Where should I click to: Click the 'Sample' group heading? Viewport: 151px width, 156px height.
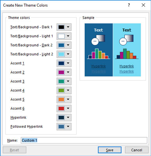click(88, 18)
